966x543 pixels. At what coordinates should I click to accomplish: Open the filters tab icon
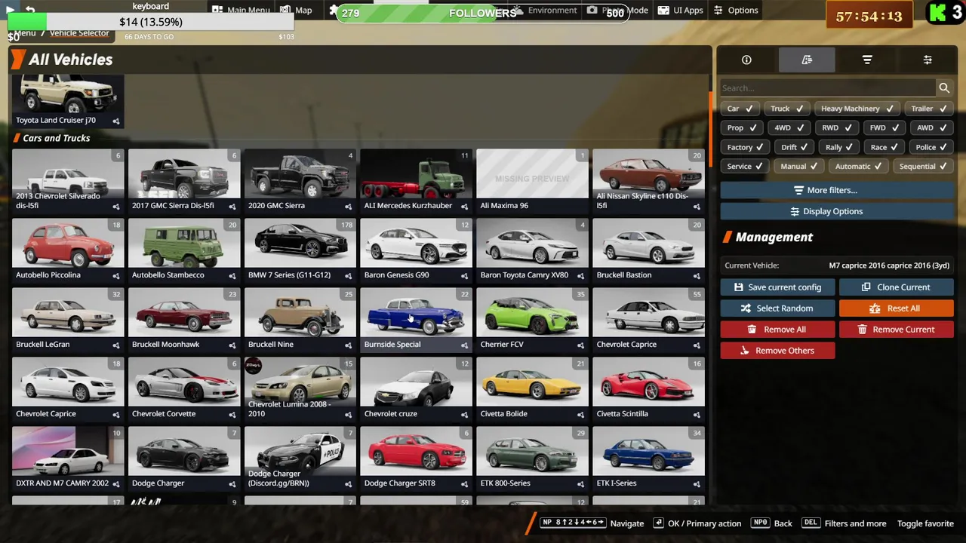click(867, 60)
